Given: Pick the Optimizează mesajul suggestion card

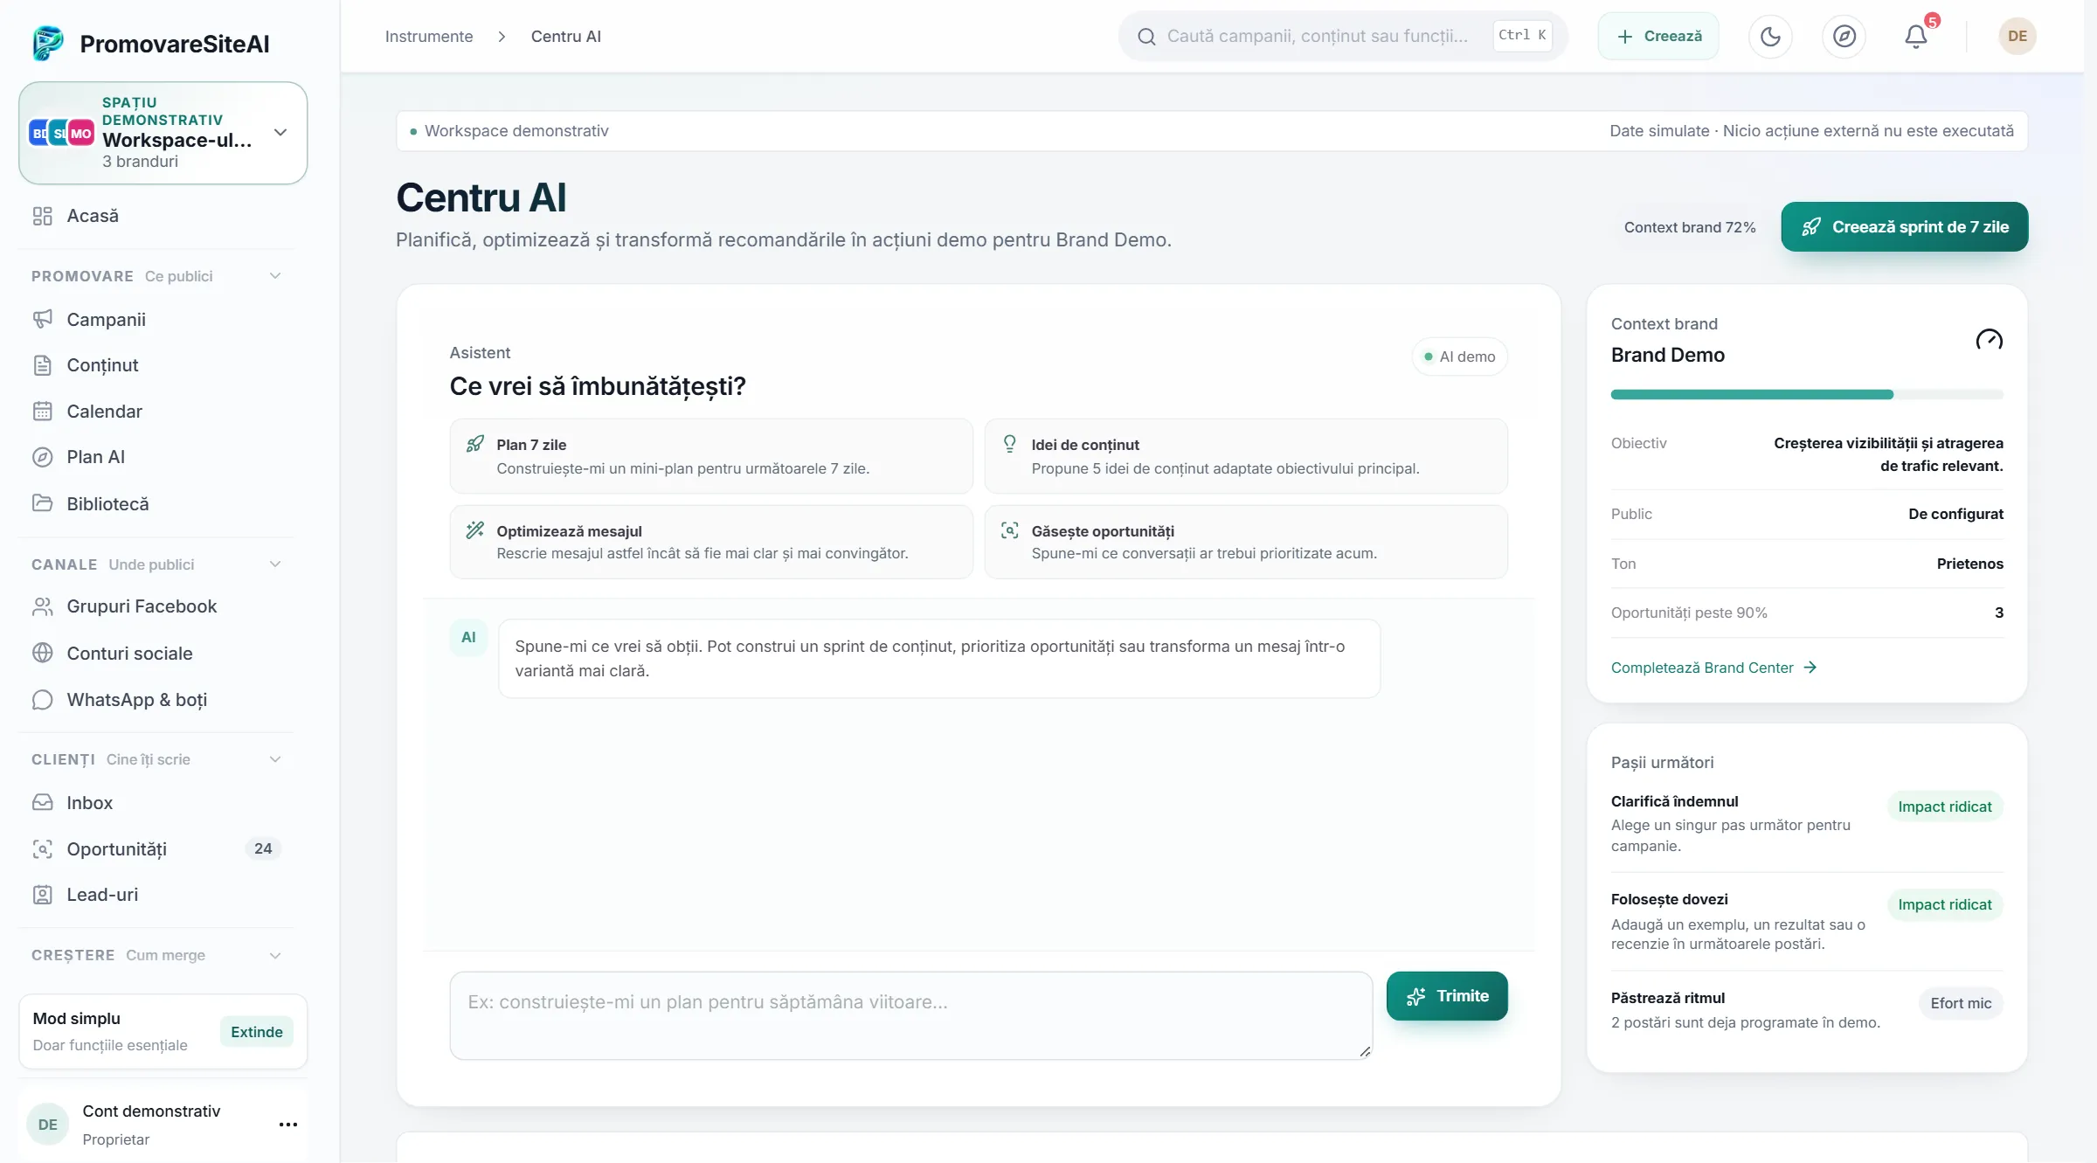Looking at the screenshot, I should point(711,542).
